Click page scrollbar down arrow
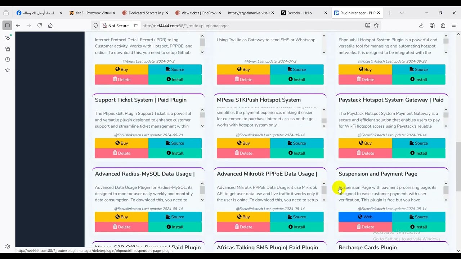 tap(458, 251)
